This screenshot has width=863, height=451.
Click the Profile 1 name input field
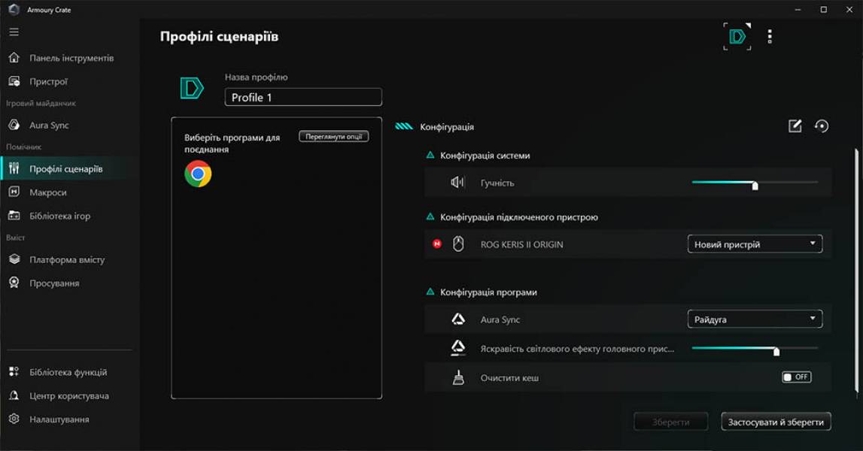click(x=303, y=98)
